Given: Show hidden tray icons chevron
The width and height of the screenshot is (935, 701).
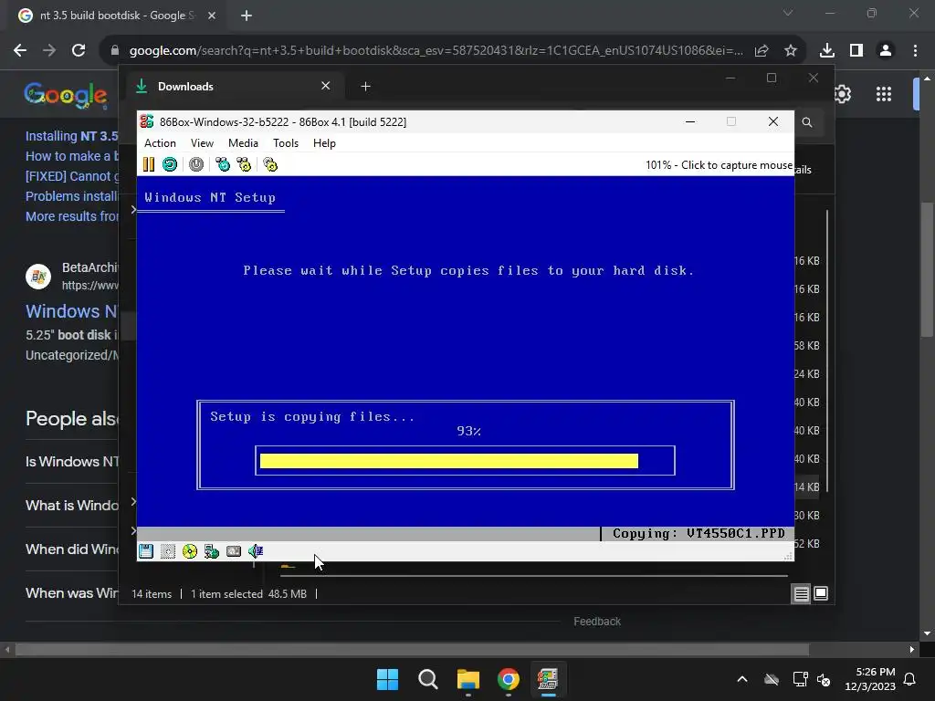Looking at the screenshot, I should [742, 679].
